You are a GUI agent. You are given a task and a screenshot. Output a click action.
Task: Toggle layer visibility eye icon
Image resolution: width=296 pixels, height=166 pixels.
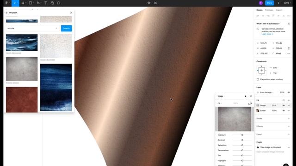coord(289,92)
